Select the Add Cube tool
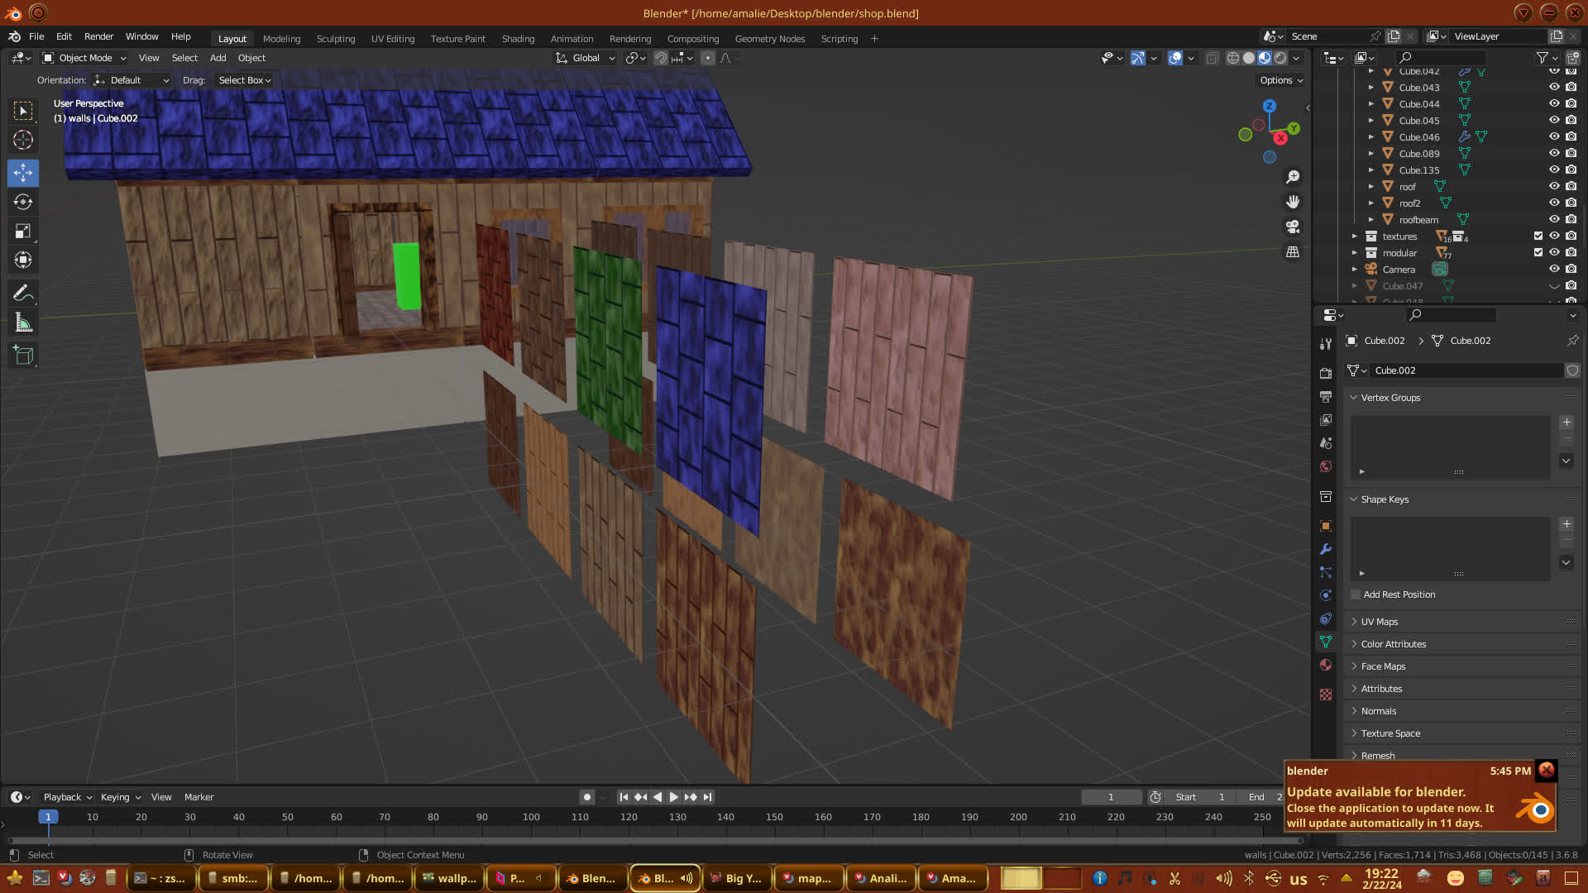This screenshot has width=1588, height=893. 23,356
